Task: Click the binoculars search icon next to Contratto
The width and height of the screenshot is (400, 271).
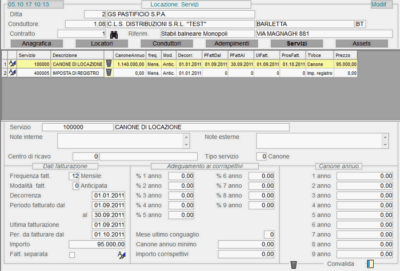Action: point(114,34)
